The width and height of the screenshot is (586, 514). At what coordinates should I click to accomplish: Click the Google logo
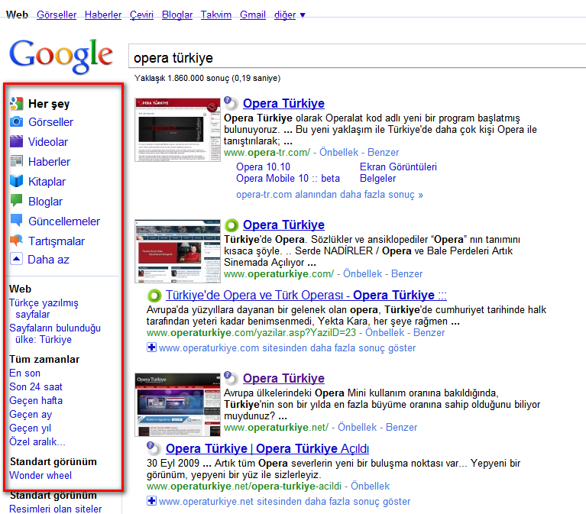click(x=61, y=56)
